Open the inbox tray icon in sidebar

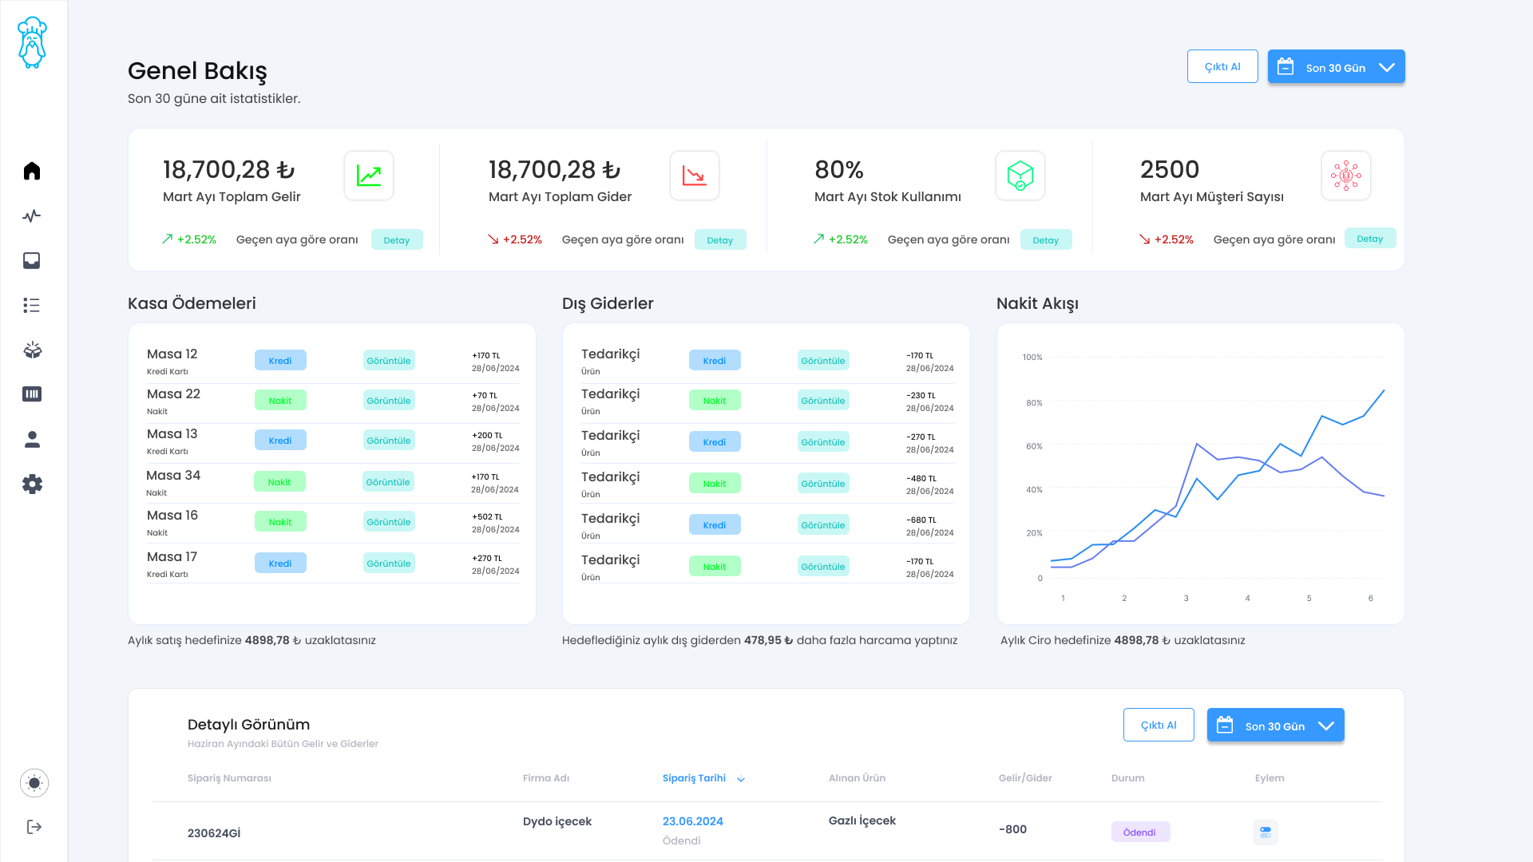(32, 260)
